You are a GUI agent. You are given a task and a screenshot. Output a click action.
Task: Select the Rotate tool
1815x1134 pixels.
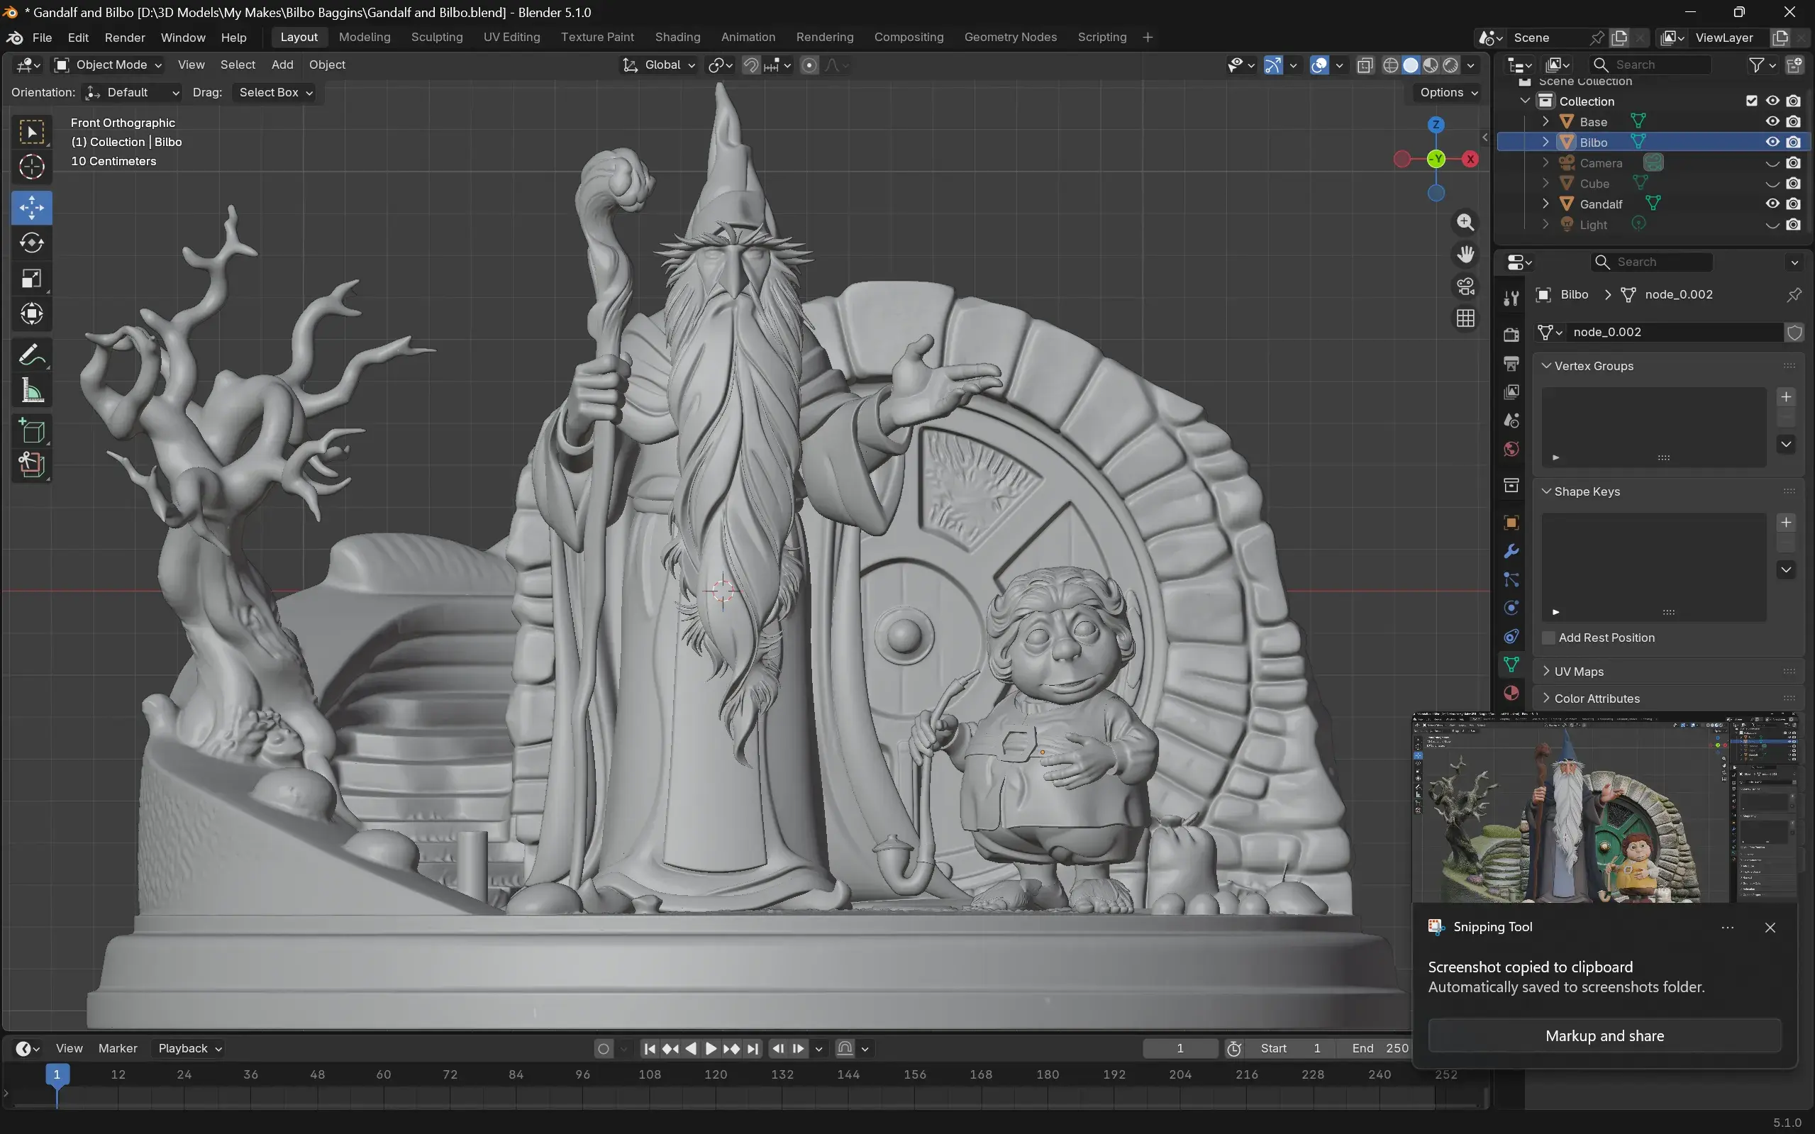pos(31,243)
